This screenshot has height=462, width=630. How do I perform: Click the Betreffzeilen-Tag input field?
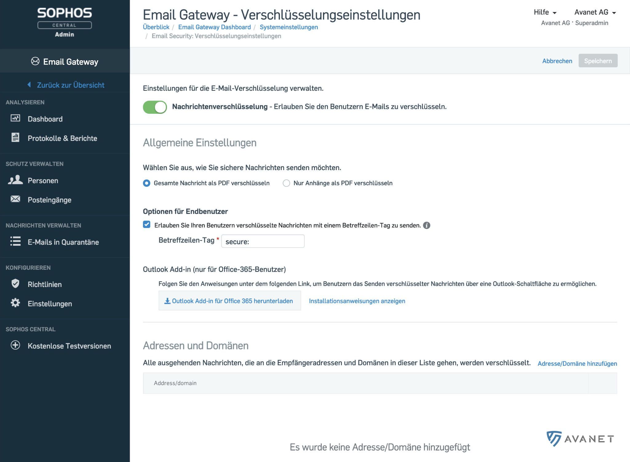pyautogui.click(x=263, y=241)
